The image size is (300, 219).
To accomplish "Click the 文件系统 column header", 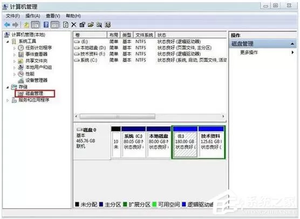I will (x=144, y=35).
